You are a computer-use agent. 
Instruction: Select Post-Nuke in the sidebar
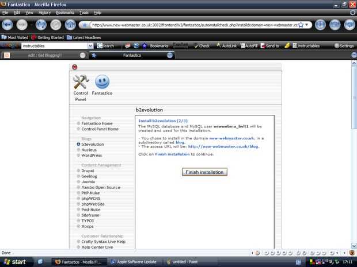[x=91, y=210]
